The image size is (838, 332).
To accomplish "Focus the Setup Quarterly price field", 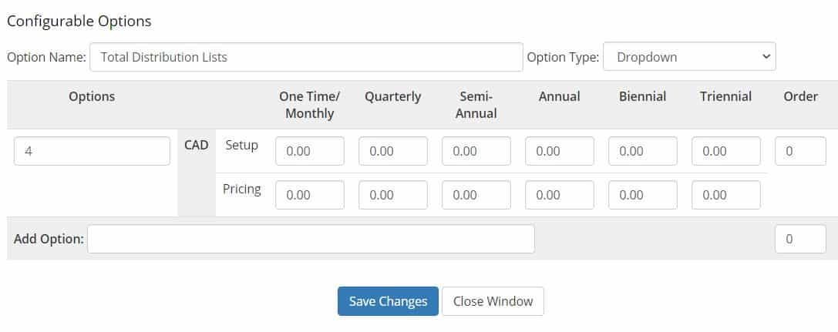I will pos(393,151).
